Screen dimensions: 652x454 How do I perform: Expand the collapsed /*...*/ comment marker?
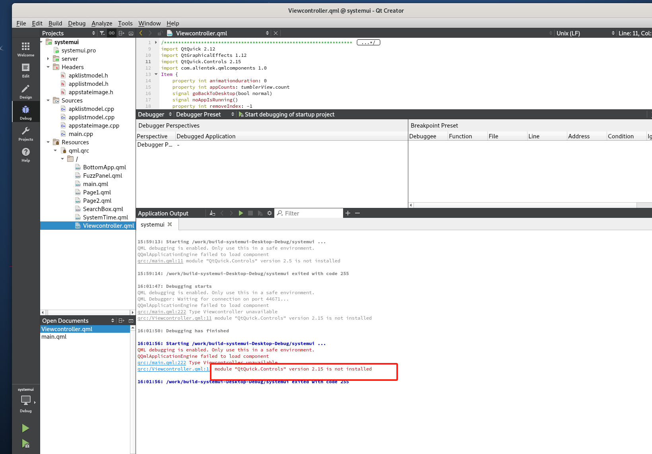click(x=369, y=42)
